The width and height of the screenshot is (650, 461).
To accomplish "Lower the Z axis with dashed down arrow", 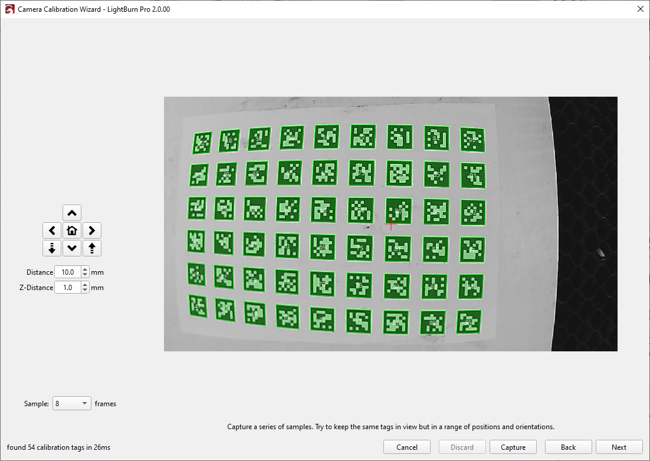I will click(52, 248).
